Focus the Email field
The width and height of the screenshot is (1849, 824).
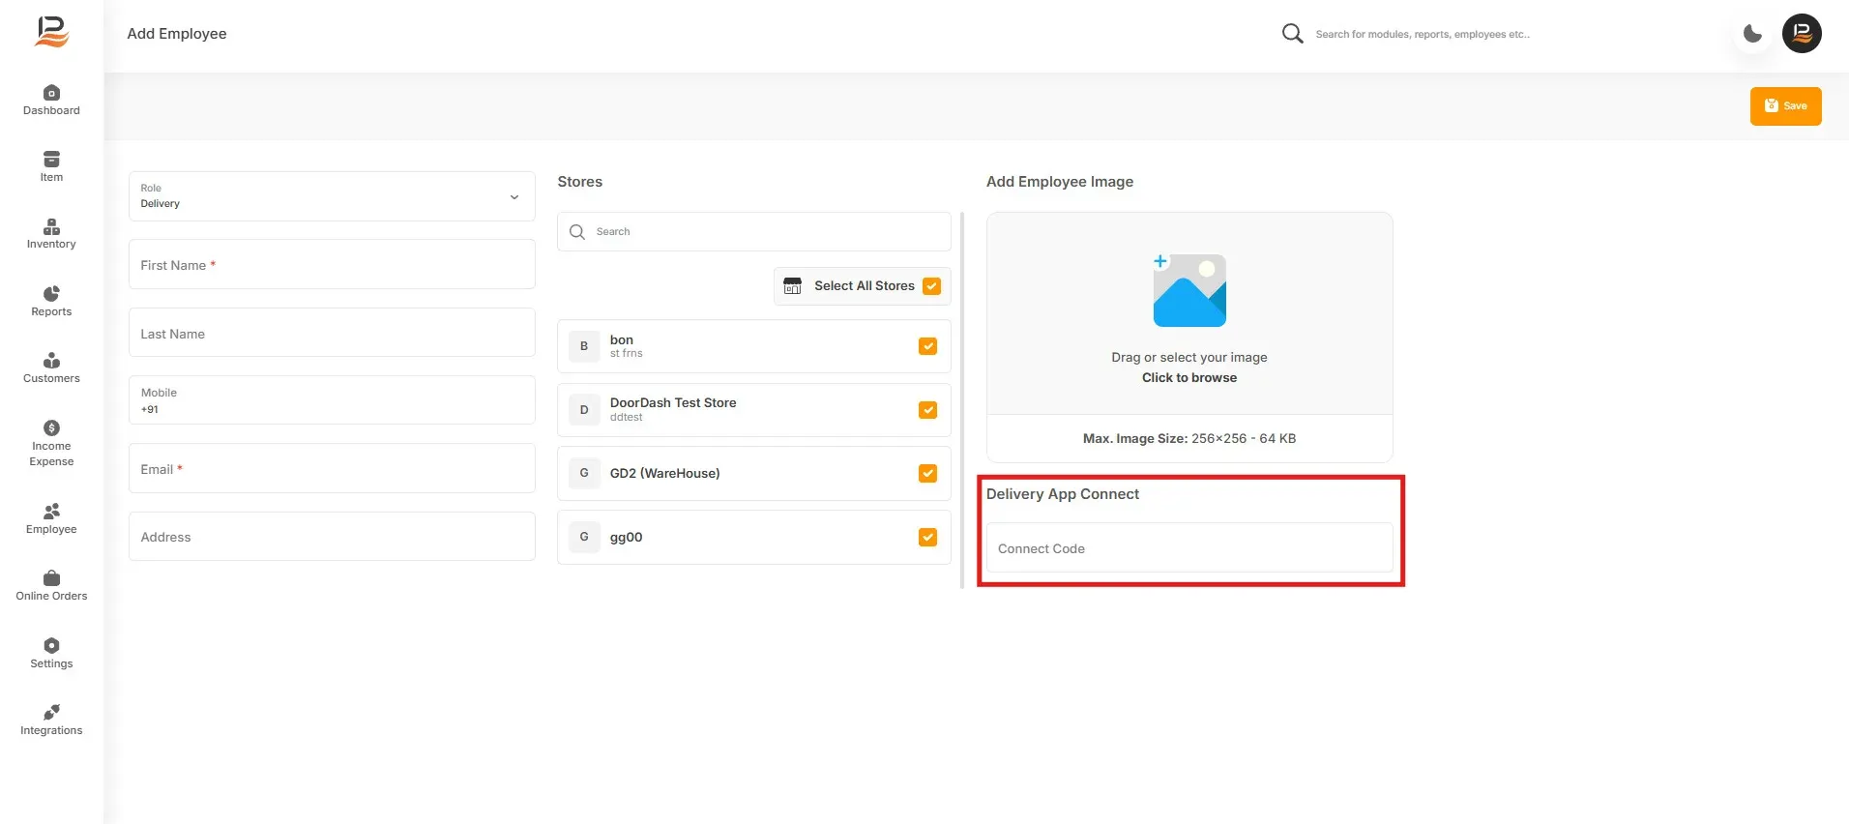(x=332, y=468)
